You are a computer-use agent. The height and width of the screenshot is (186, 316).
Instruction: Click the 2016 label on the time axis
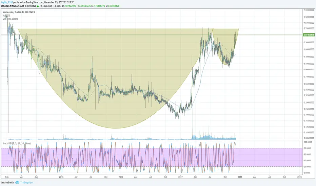[x=121, y=177]
